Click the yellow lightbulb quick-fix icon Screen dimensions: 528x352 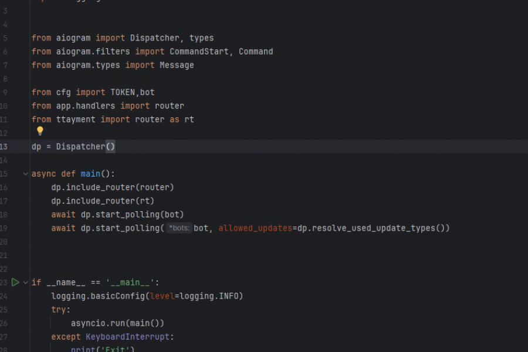(40, 131)
